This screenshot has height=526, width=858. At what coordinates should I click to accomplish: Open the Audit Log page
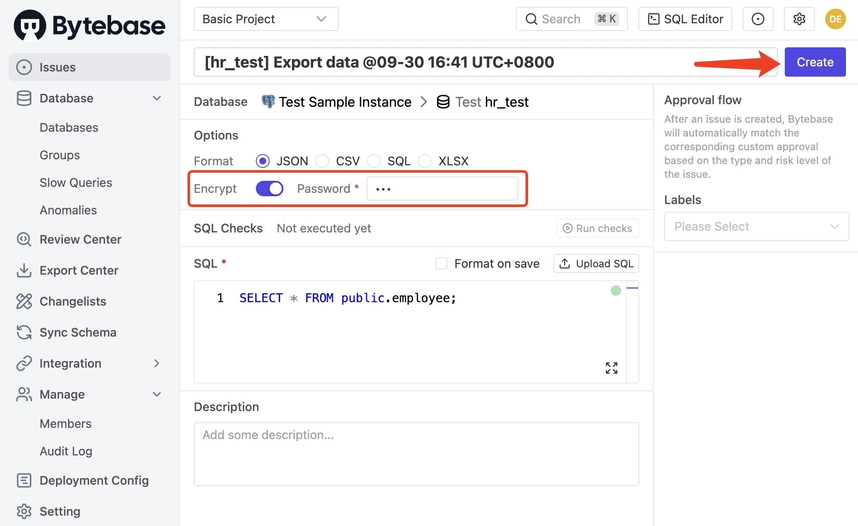[x=66, y=451]
